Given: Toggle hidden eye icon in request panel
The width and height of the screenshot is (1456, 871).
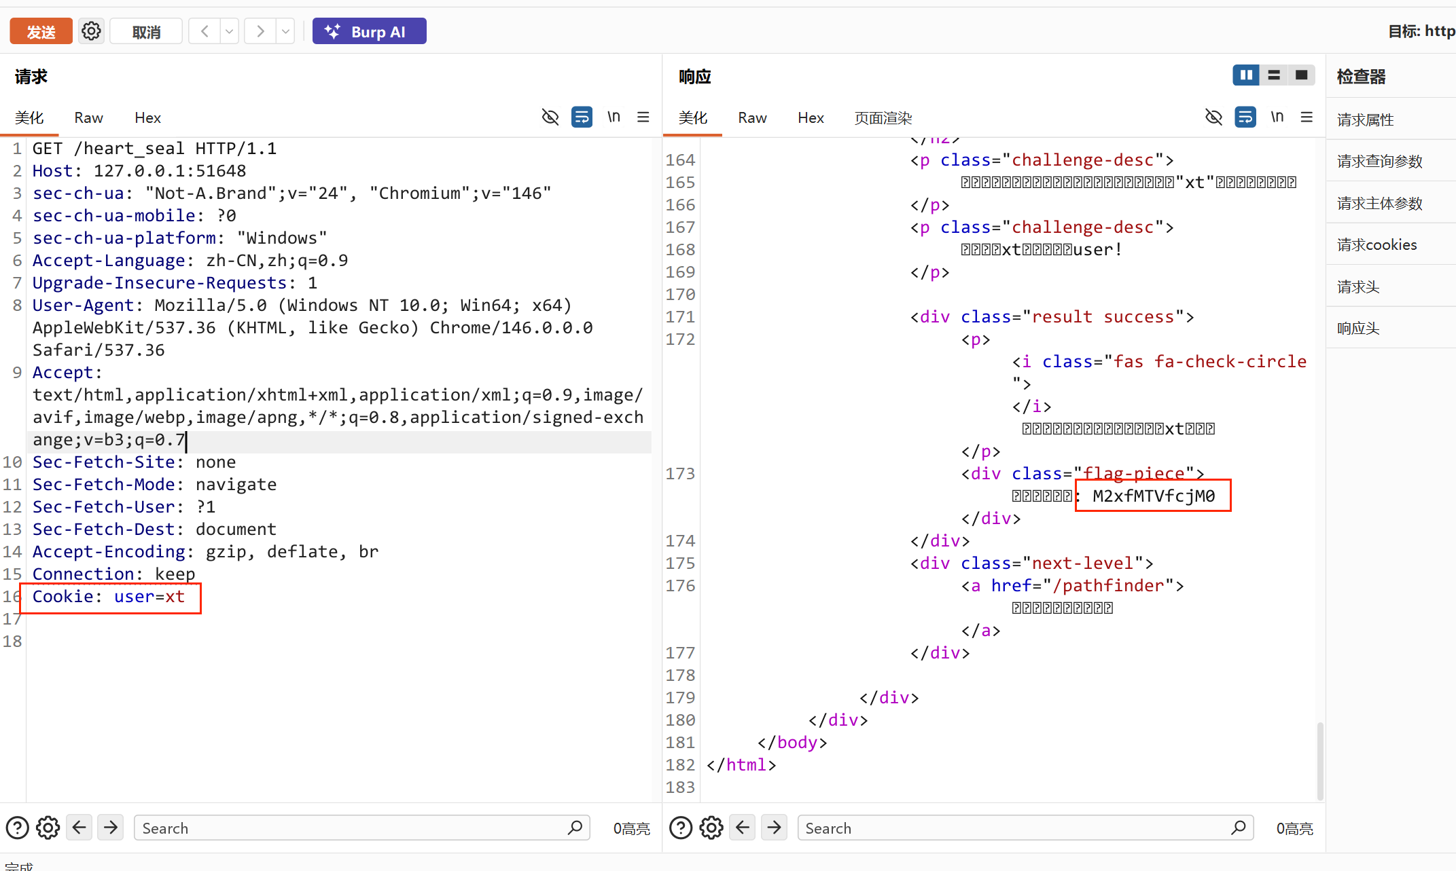Looking at the screenshot, I should click(x=550, y=117).
